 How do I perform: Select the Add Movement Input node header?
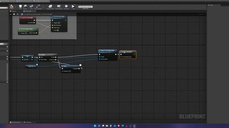59,17
